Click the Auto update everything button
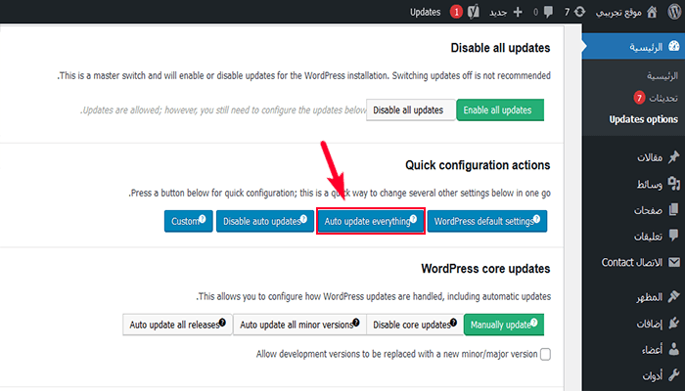 tap(370, 222)
